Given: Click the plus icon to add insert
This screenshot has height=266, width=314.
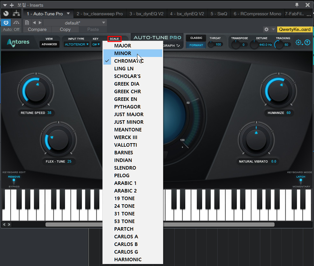Looking at the screenshot, I should coord(12,5).
